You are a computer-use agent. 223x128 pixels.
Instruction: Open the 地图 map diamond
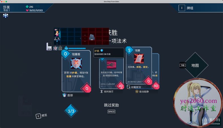point(195,65)
